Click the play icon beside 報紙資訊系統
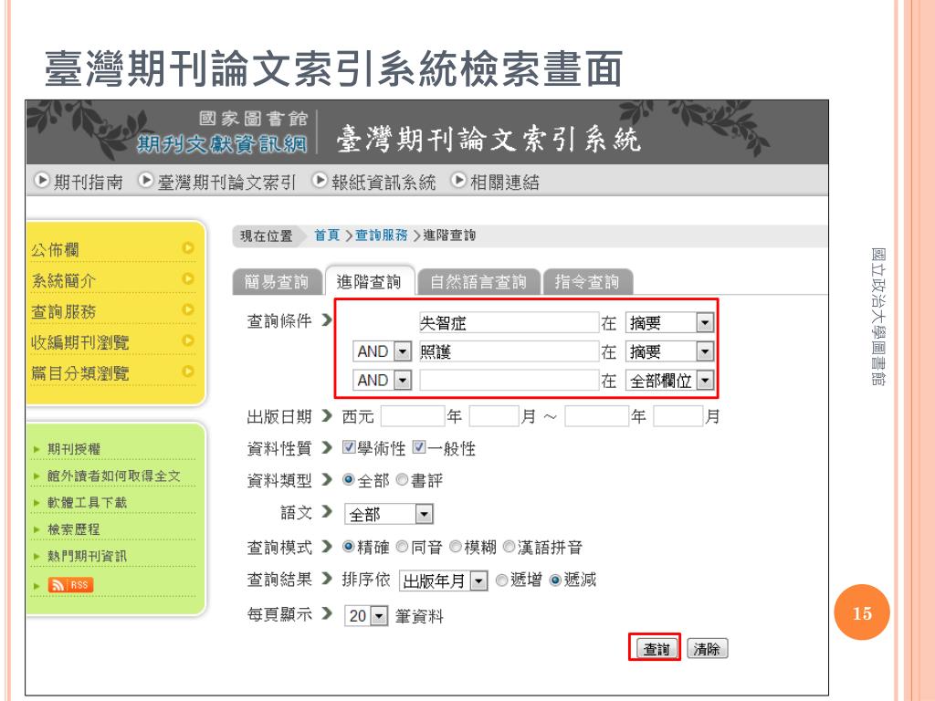This screenshot has height=701, width=935. 320,180
